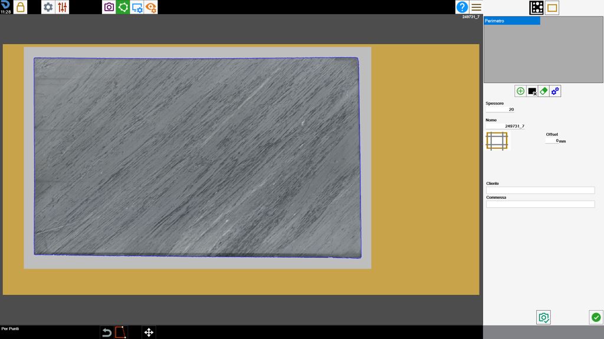
Task: Switch to the yellow rectangle view
Action: 552,8
